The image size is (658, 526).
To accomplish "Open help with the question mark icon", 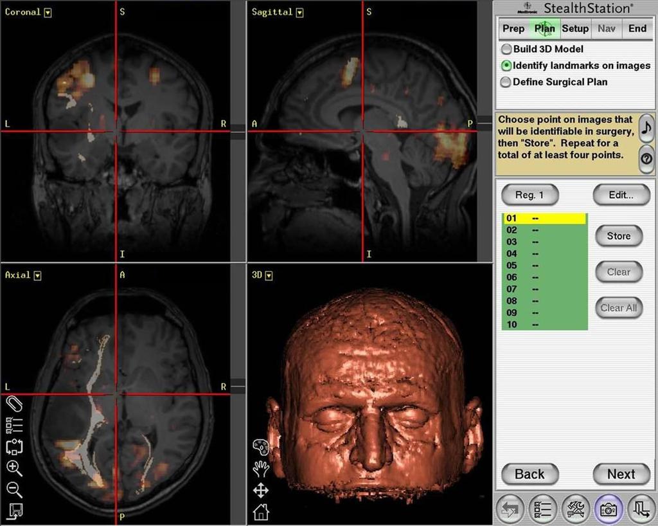I will [646, 159].
